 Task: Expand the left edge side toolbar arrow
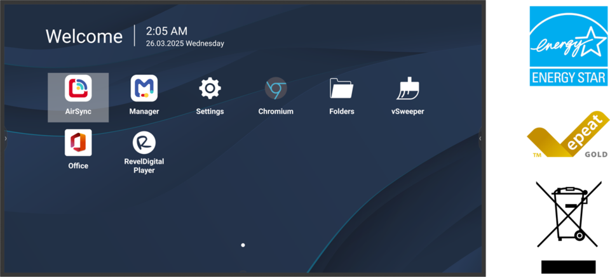(6, 138)
